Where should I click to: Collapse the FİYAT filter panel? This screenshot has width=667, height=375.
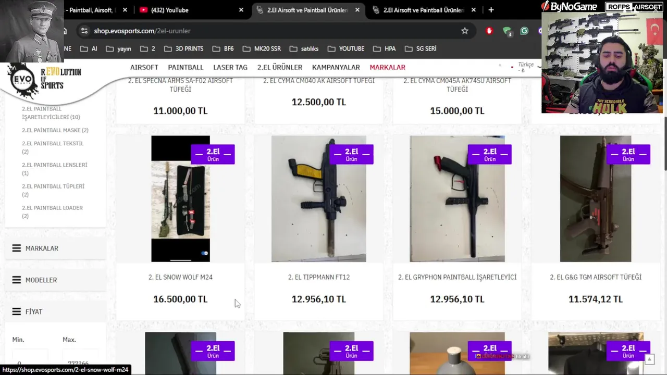pyautogui.click(x=56, y=311)
